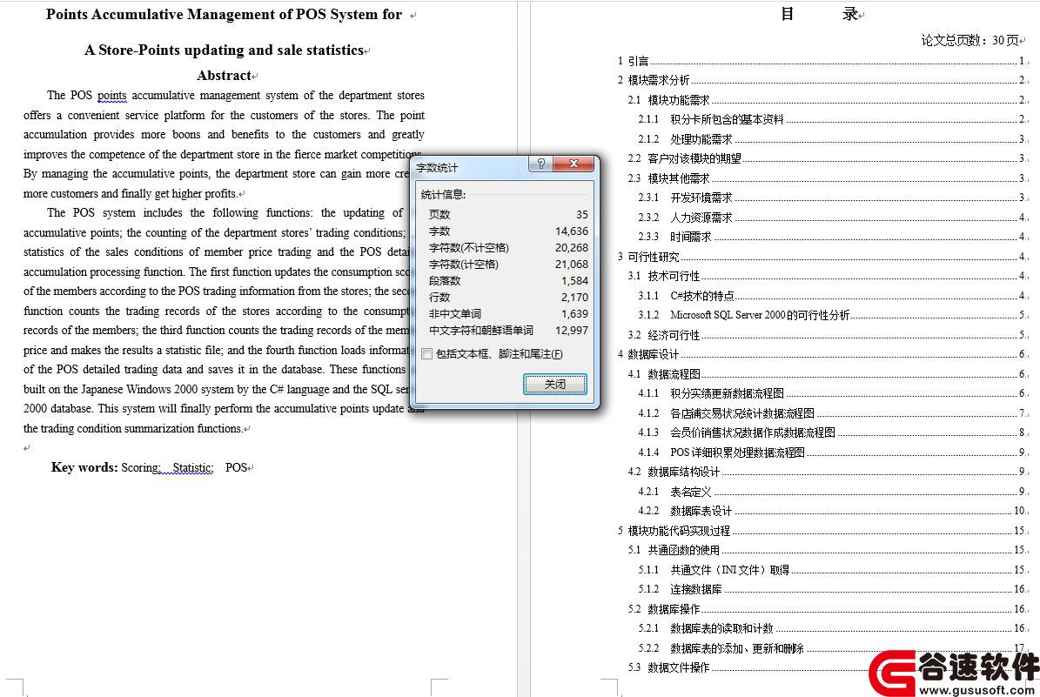This screenshot has width=1040, height=697.
Task: Enable 包括文本框、脚注和尾注 checkbox
Action: [x=427, y=354]
